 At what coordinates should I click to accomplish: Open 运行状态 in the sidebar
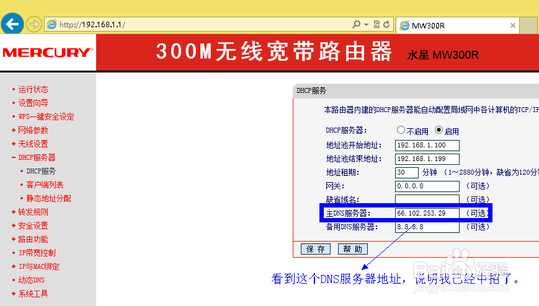(33, 89)
